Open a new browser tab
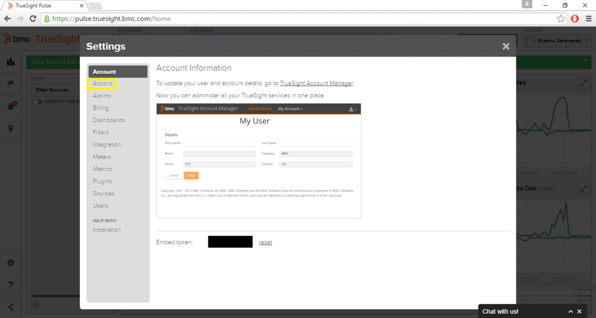This screenshot has width=596, height=318. tap(96, 6)
